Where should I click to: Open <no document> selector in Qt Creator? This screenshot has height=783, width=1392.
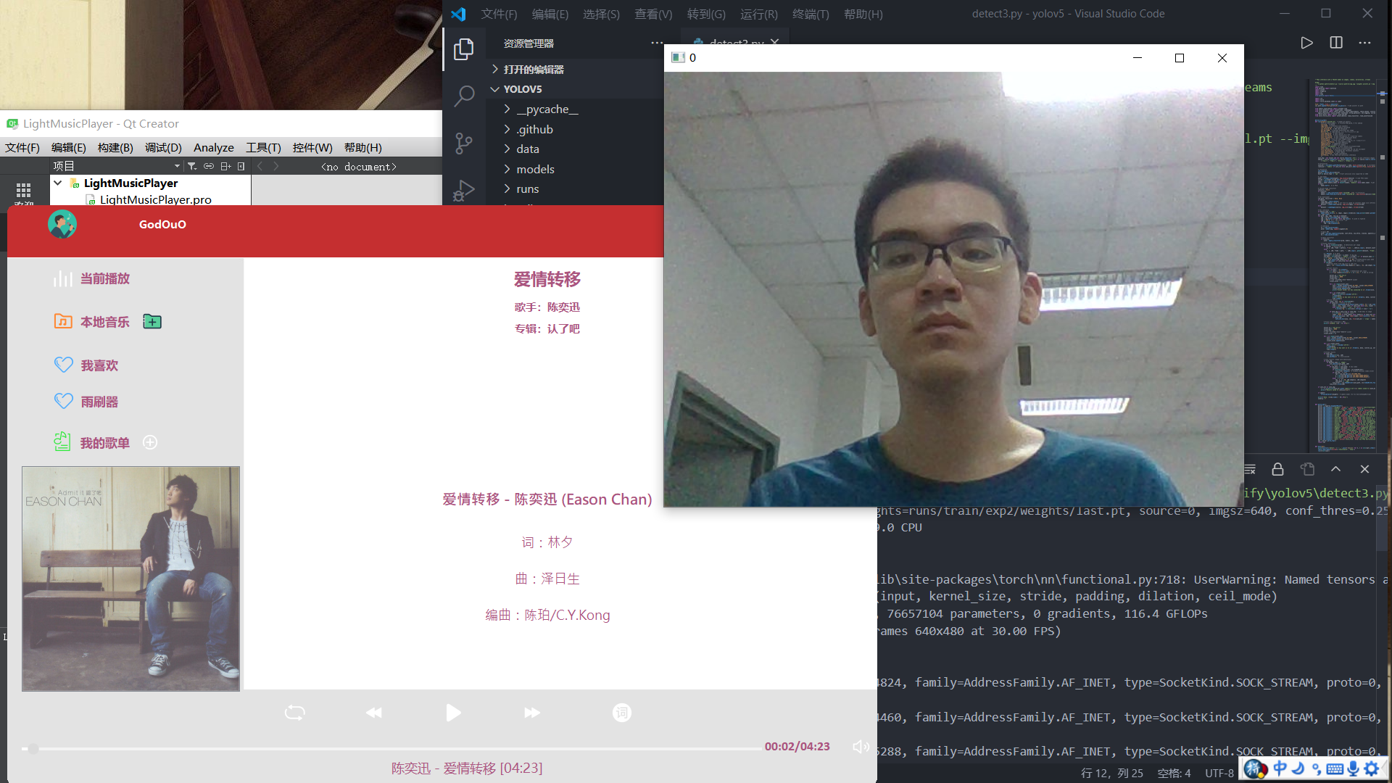(x=359, y=167)
